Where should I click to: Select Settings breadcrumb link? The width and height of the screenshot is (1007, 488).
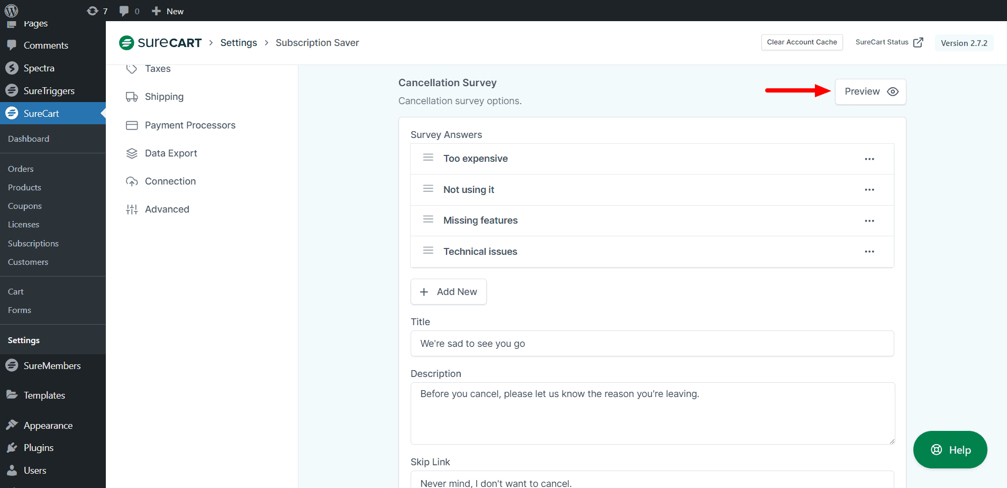[239, 43]
